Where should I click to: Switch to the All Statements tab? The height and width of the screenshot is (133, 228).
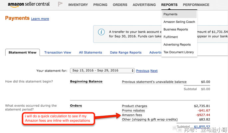tap(91, 53)
